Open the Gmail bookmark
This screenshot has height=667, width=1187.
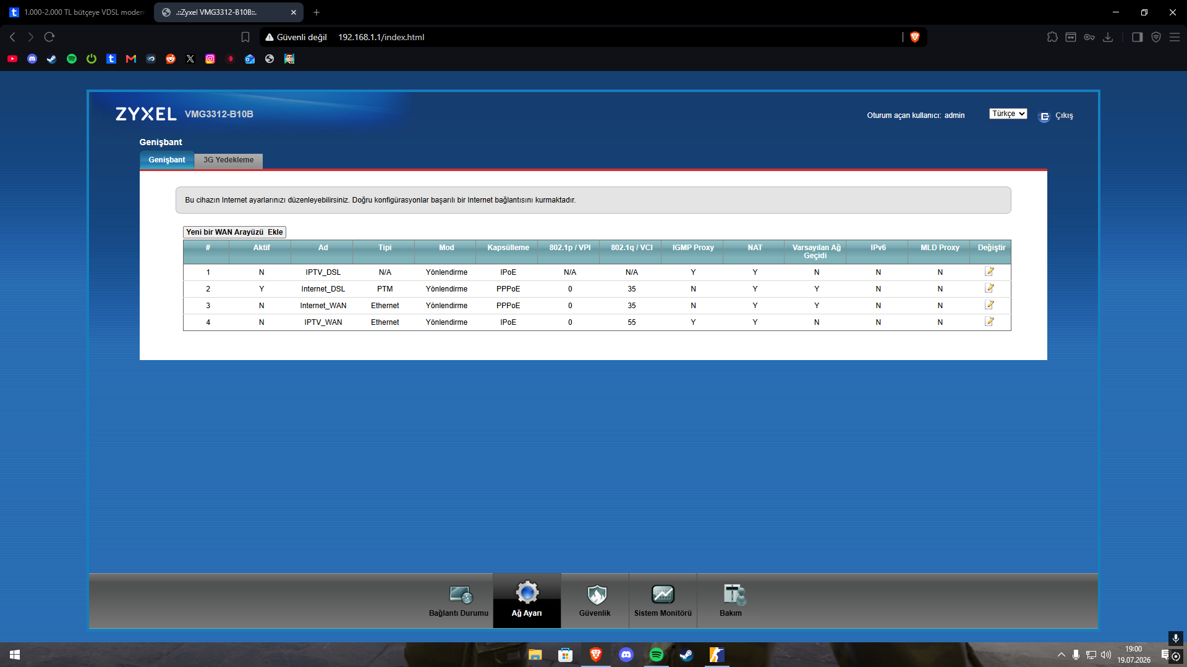point(131,59)
